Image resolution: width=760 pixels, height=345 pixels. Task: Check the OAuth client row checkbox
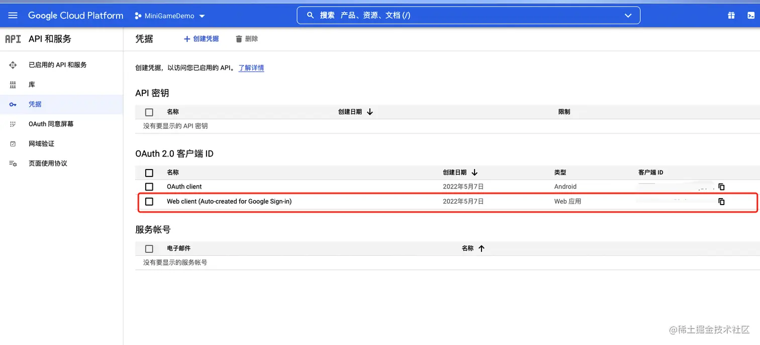[149, 187]
